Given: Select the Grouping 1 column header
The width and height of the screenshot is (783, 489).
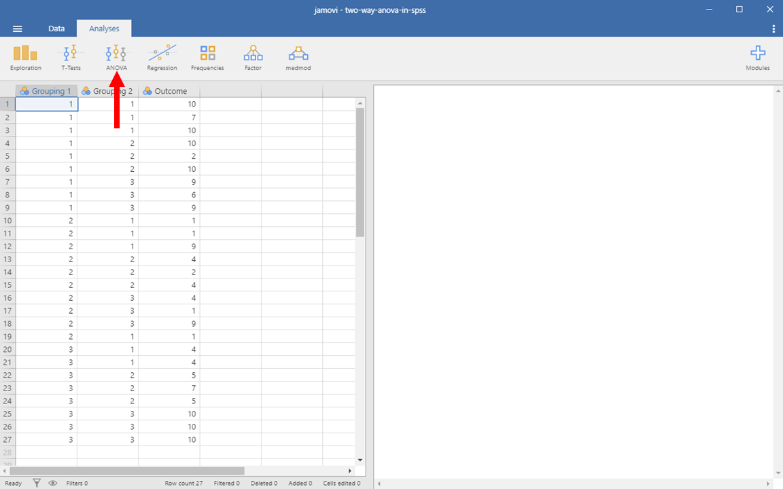Looking at the screenshot, I should (x=46, y=91).
